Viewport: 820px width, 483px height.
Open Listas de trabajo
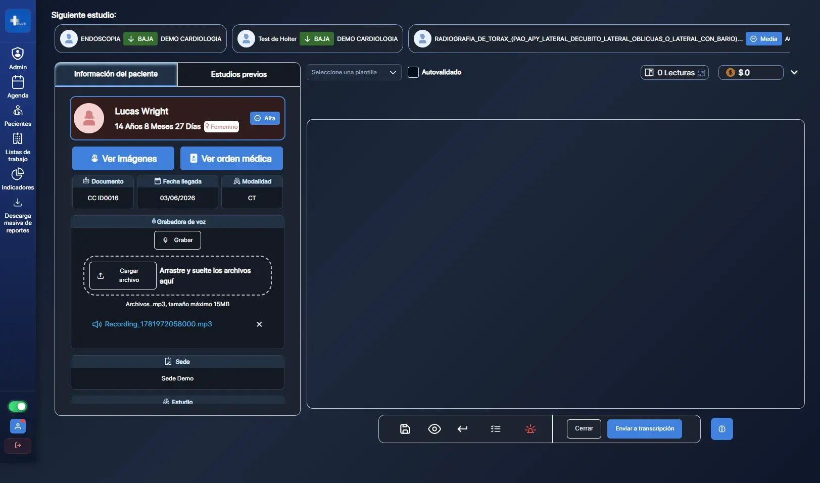[18, 147]
